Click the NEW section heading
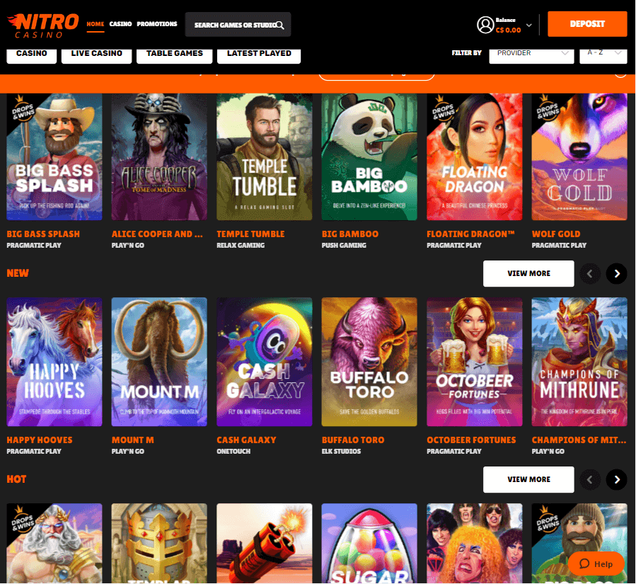This screenshot has height=584, width=636. point(18,273)
